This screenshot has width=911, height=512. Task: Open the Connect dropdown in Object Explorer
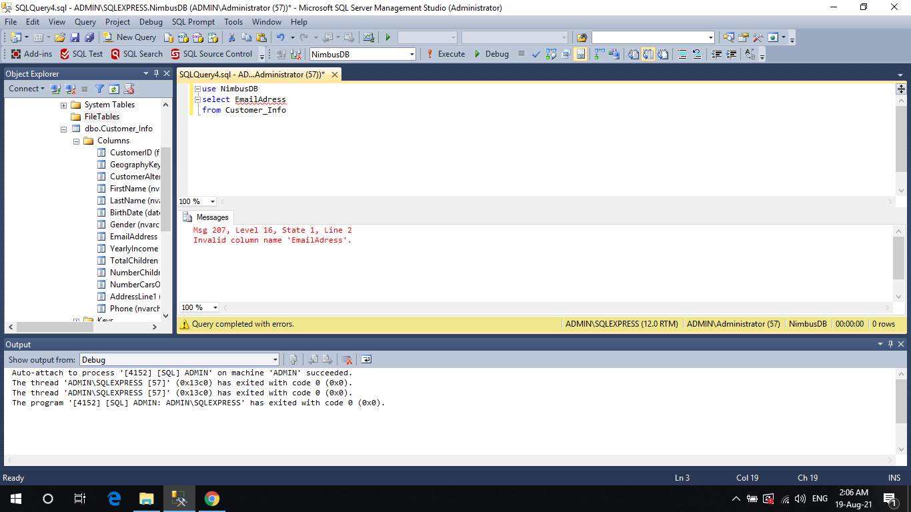tap(27, 89)
